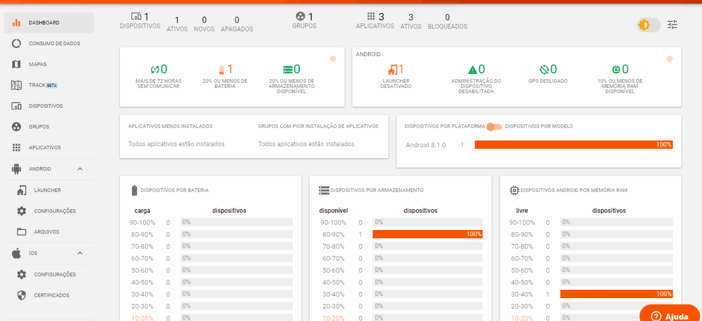The height and width of the screenshot is (321, 702).
Task: Click the Ajuda help button
Action: pyautogui.click(x=670, y=315)
